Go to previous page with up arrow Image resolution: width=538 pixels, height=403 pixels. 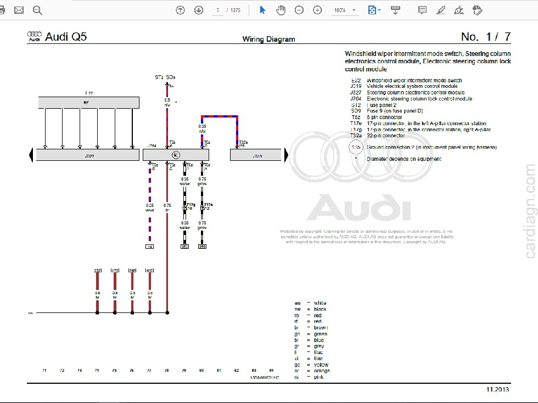tap(180, 10)
